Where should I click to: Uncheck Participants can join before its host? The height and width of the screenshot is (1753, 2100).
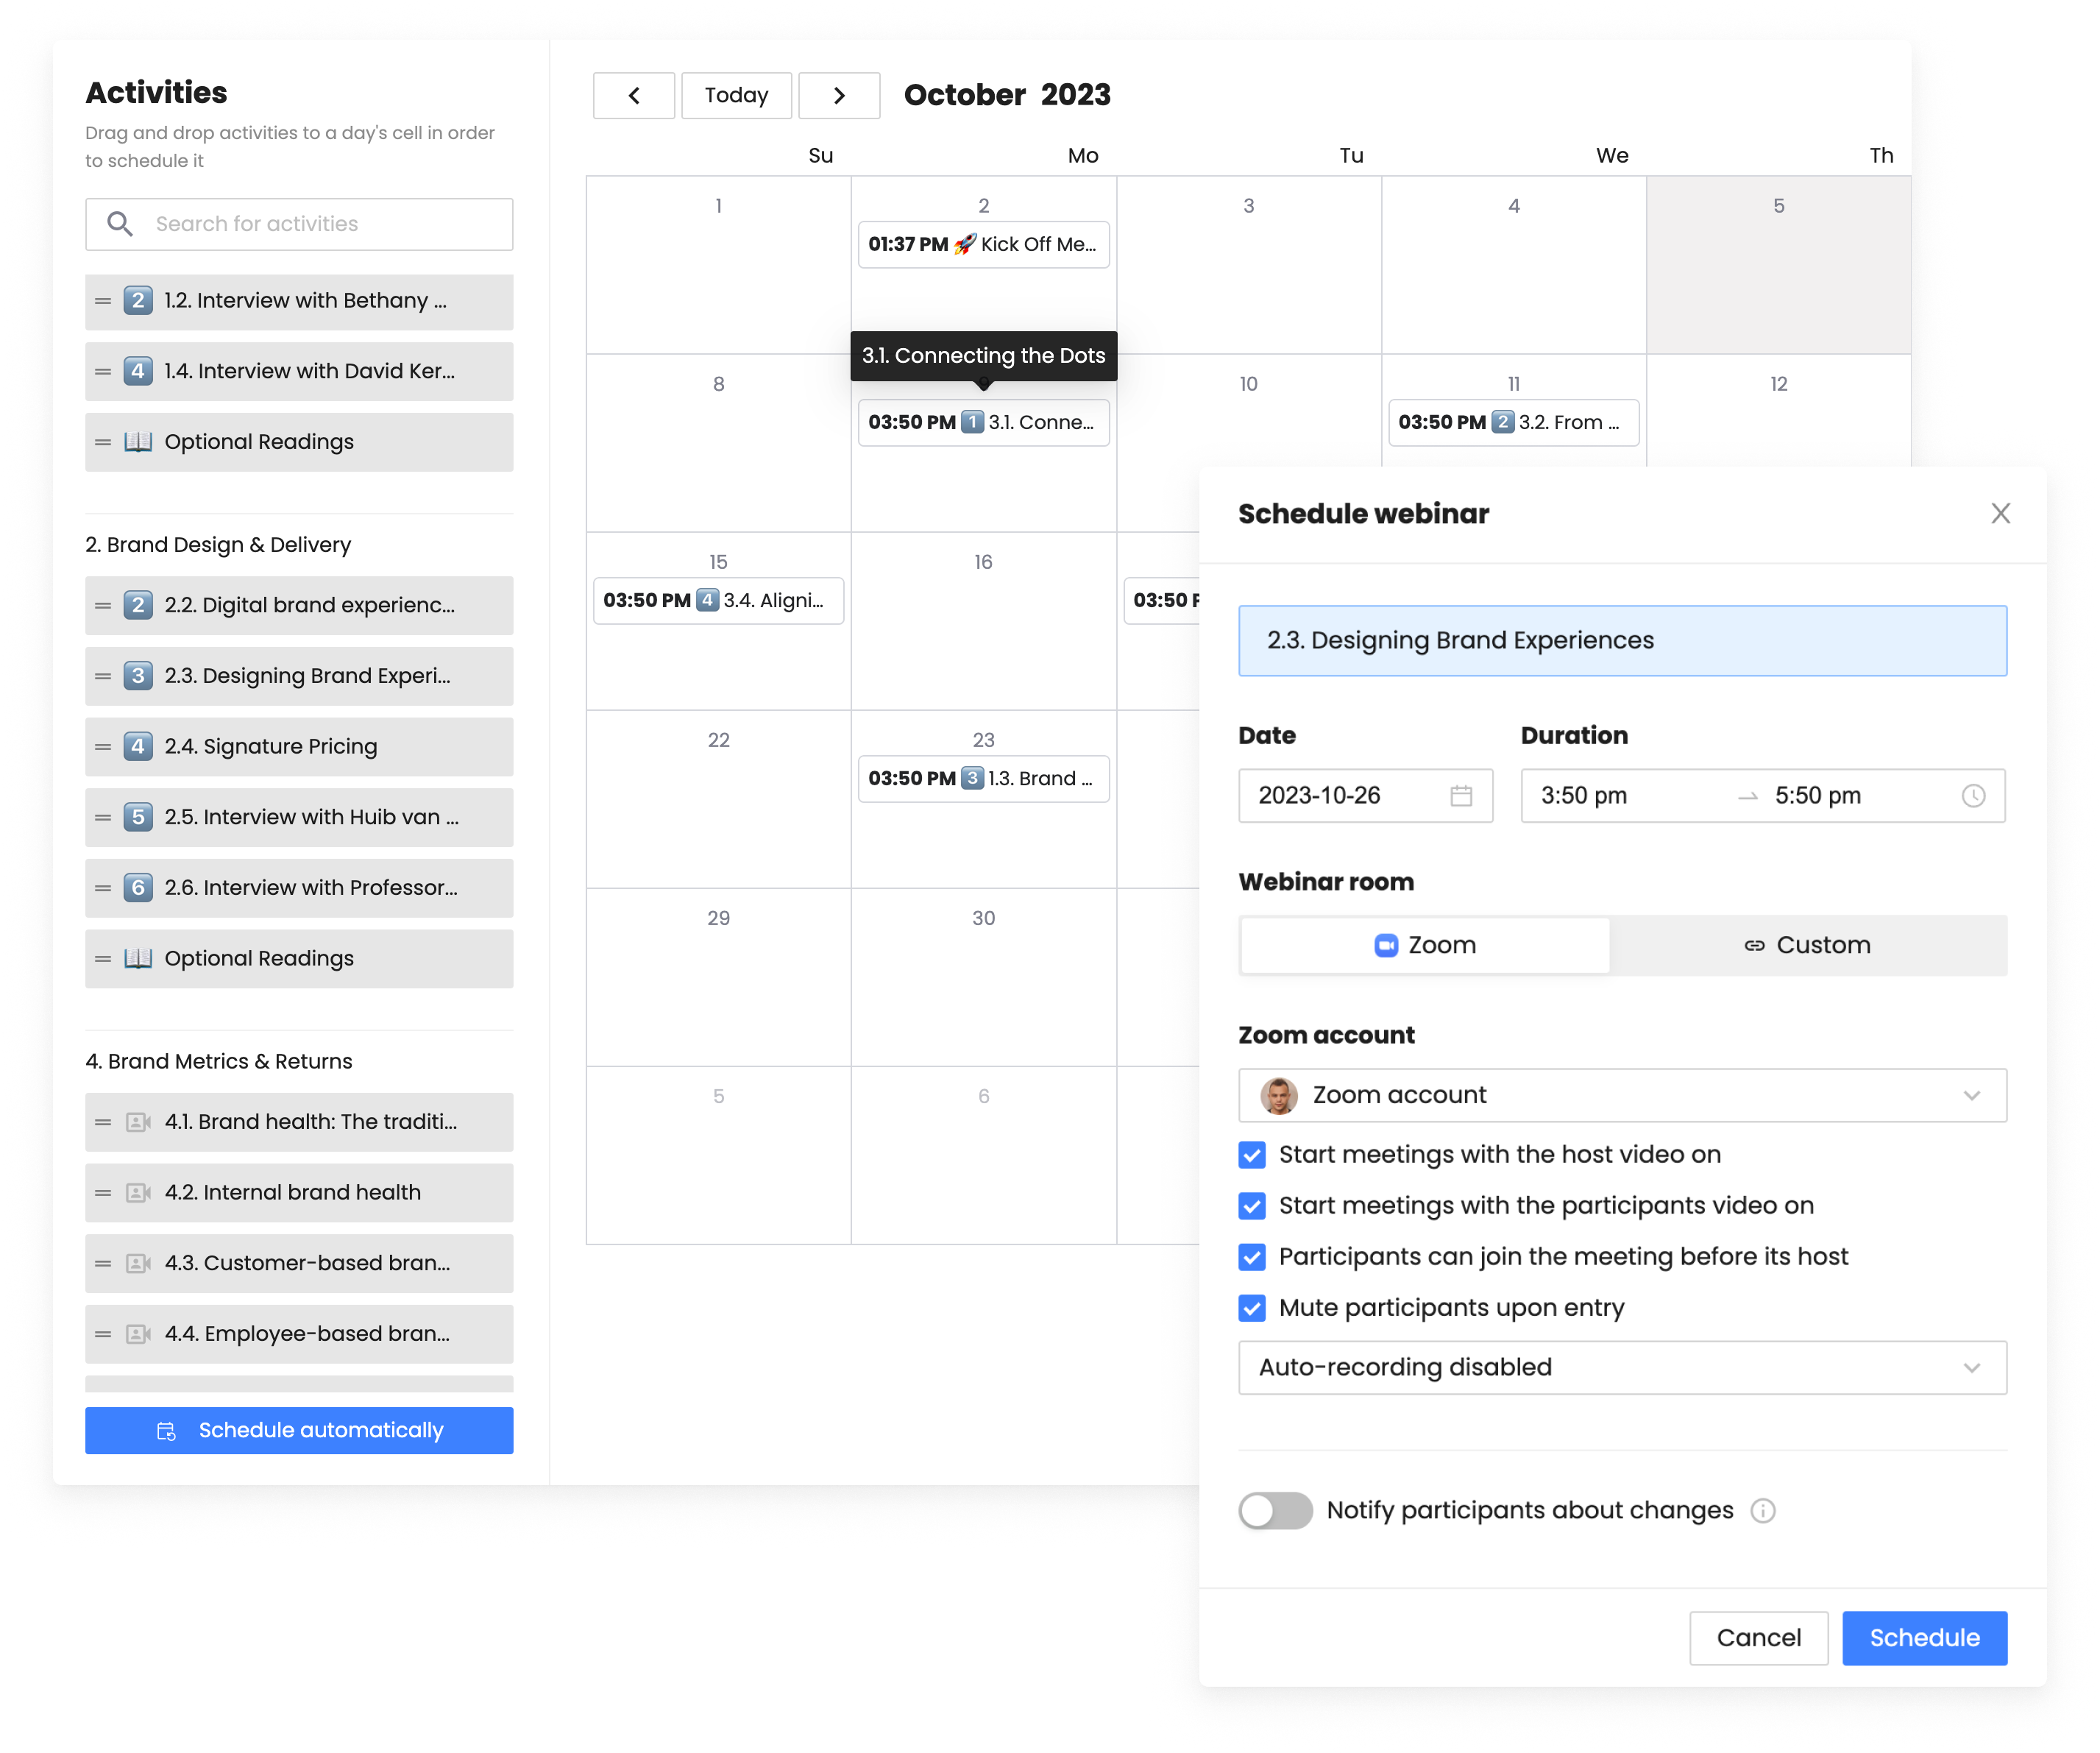click(1252, 1257)
